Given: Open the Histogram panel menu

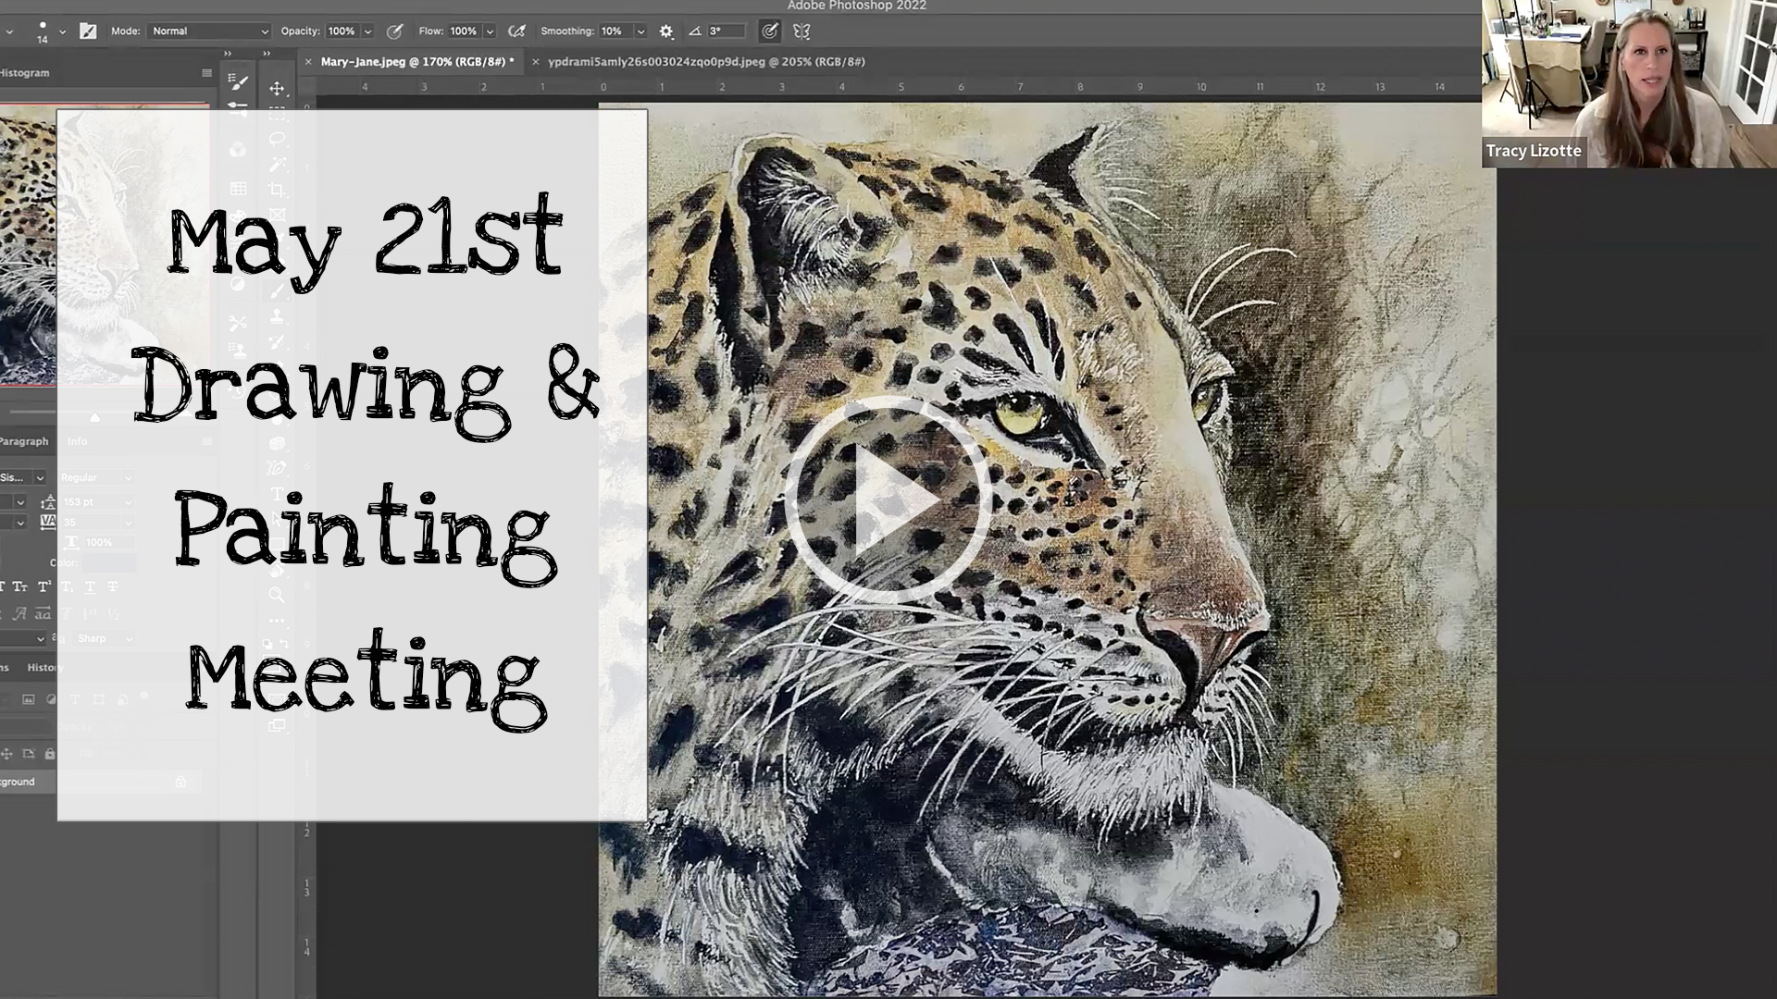Looking at the screenshot, I should pyautogui.click(x=206, y=73).
